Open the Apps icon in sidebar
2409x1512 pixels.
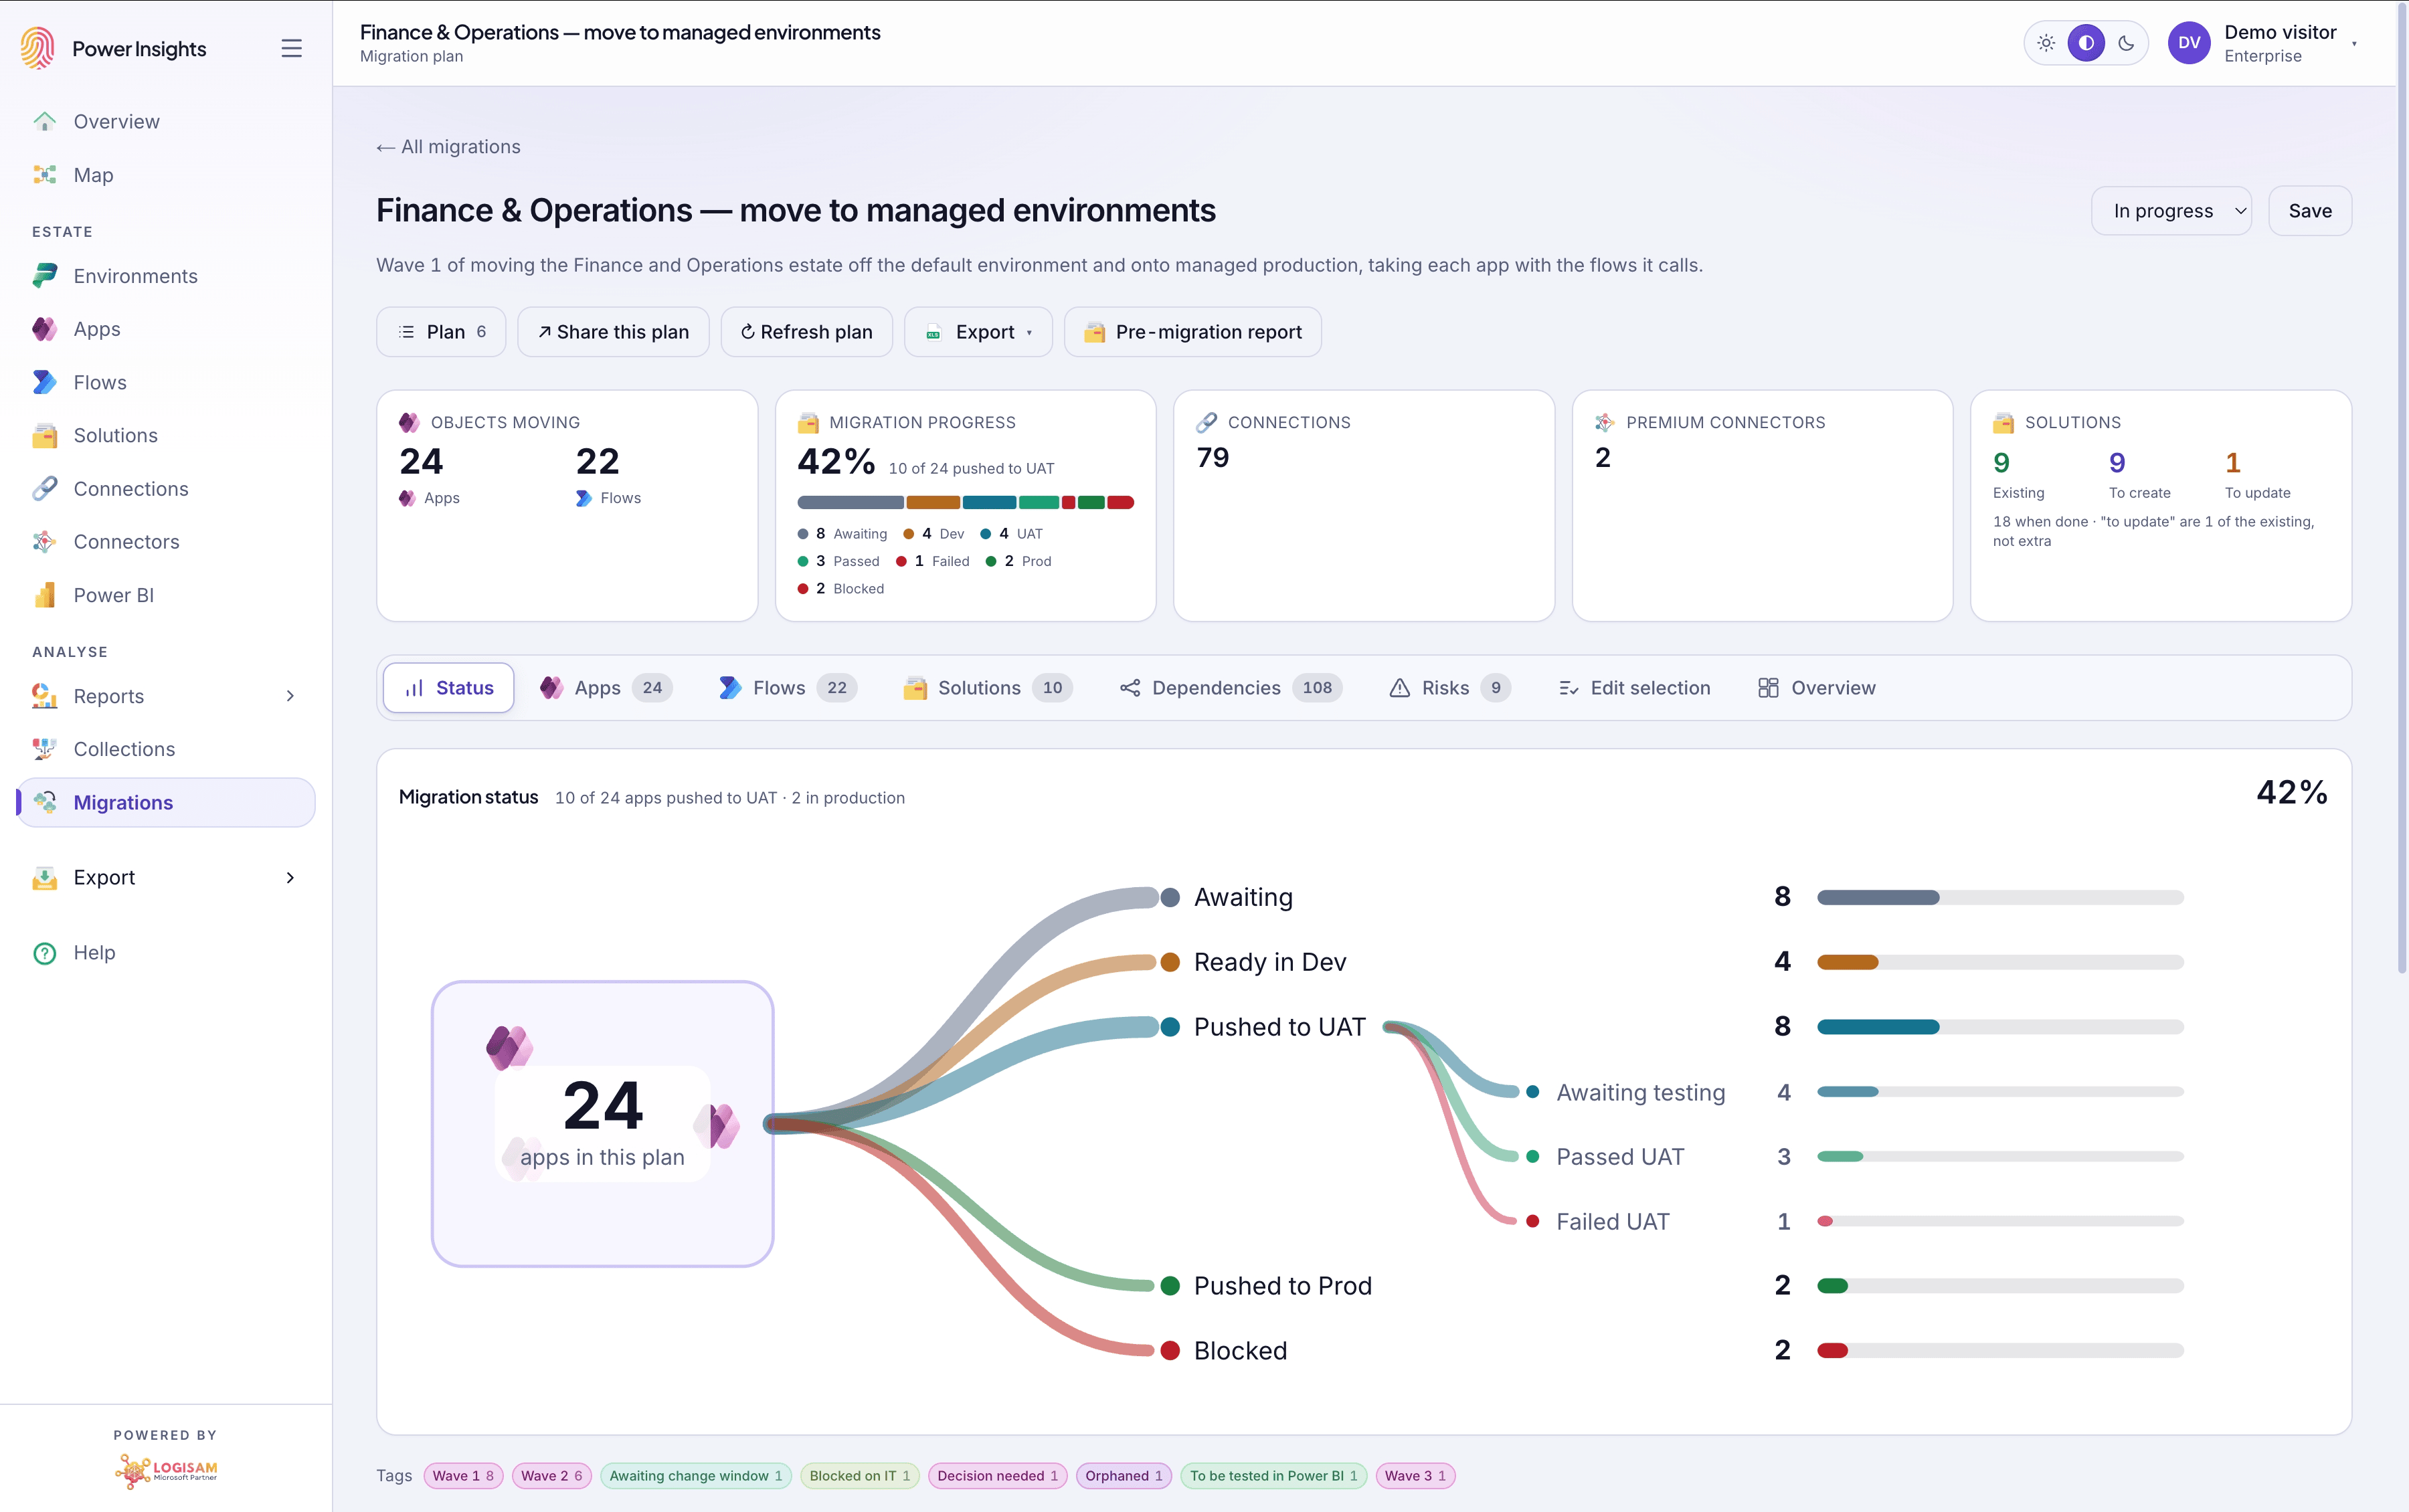tap(45, 329)
